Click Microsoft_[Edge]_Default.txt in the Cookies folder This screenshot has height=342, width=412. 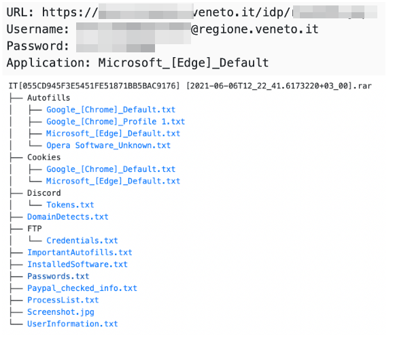[x=113, y=181]
